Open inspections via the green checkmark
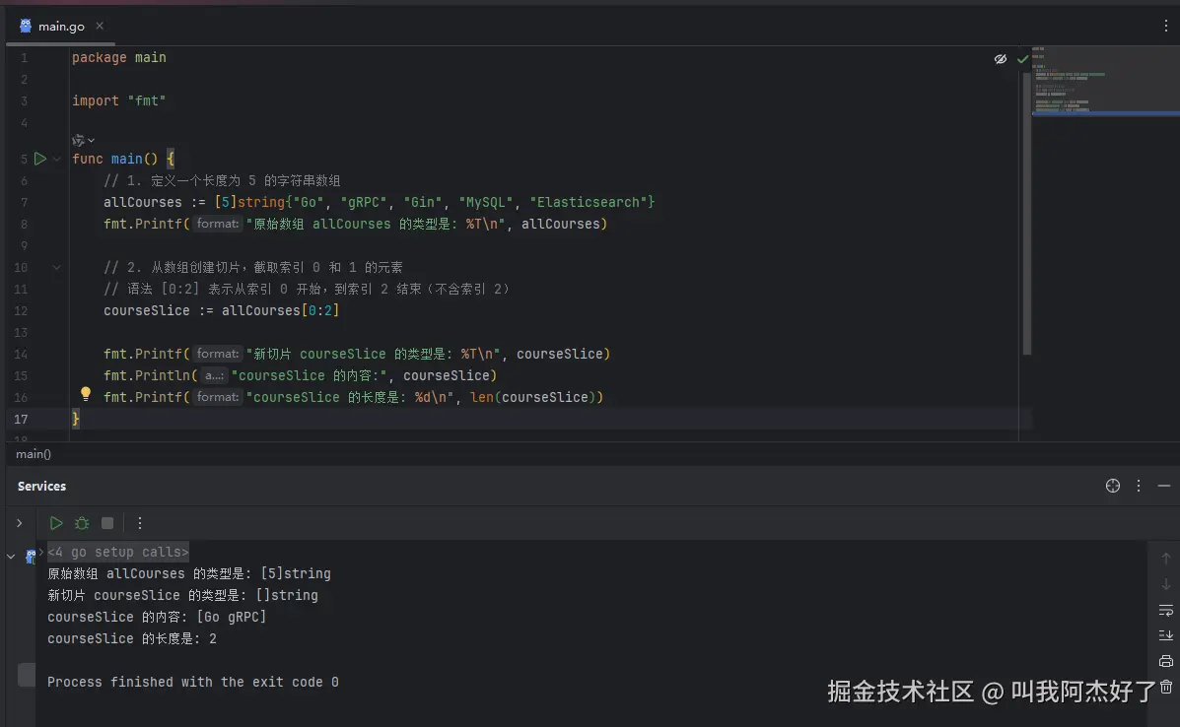The height and width of the screenshot is (727, 1180). tap(1022, 59)
